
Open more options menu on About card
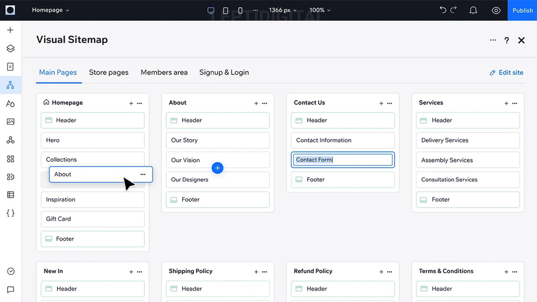[x=264, y=103]
